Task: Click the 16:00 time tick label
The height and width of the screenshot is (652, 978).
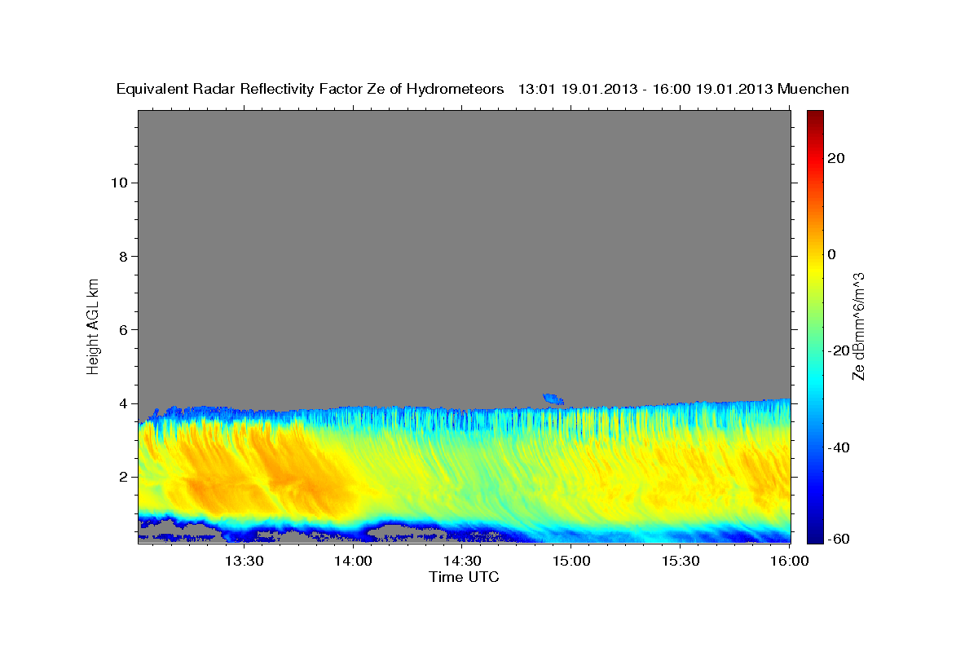Action: (789, 561)
